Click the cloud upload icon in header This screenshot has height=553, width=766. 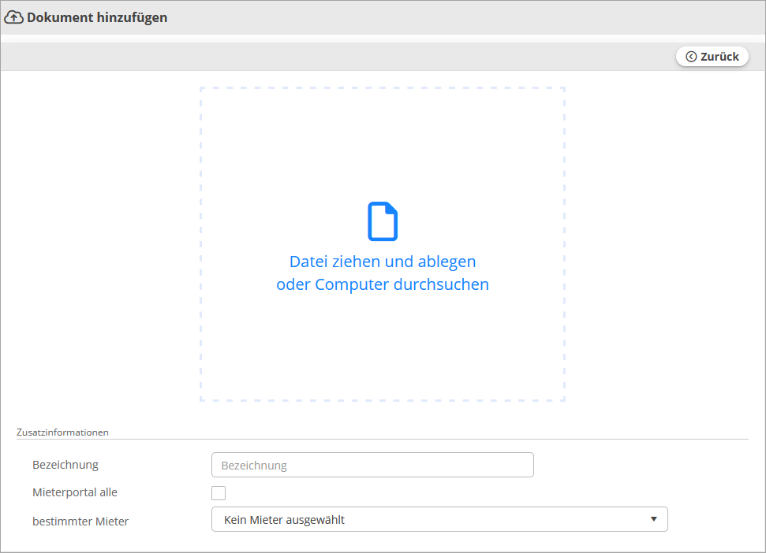[x=14, y=17]
